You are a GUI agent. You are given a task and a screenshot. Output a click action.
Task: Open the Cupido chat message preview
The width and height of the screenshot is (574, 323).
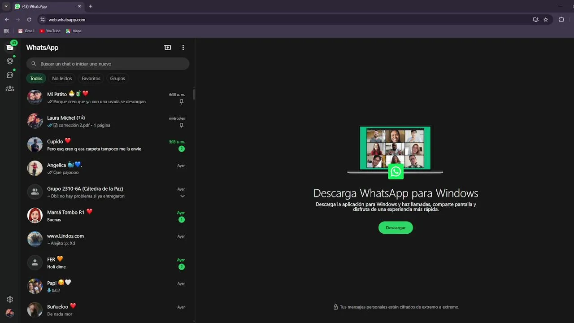pyautogui.click(x=94, y=149)
